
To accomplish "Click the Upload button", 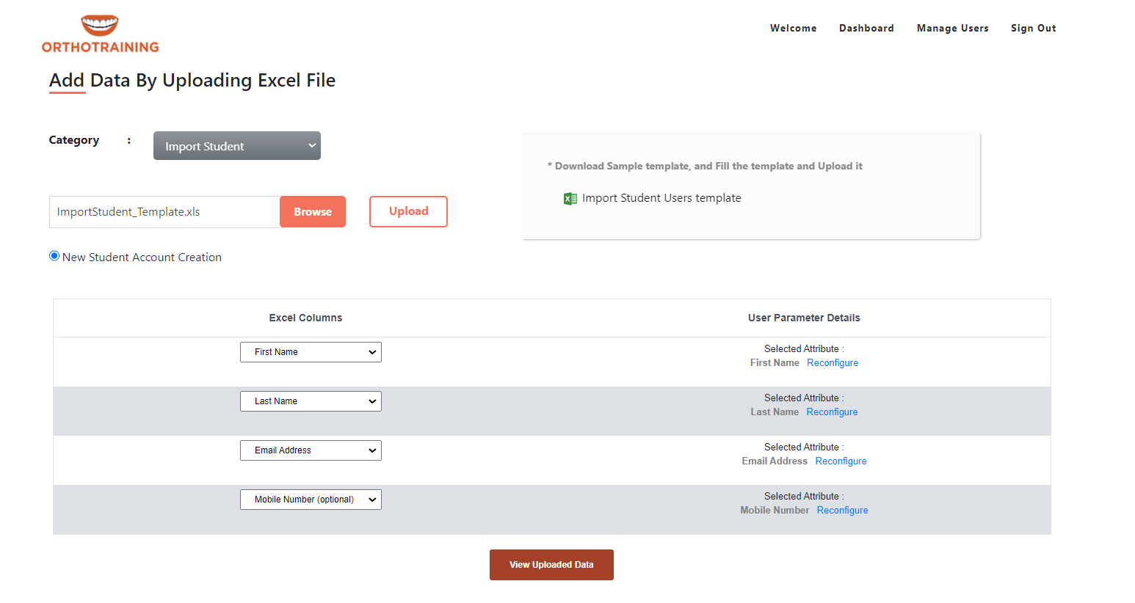I will (x=408, y=211).
